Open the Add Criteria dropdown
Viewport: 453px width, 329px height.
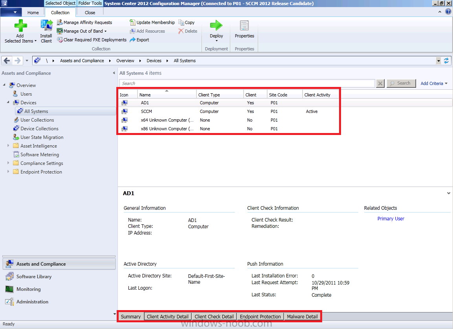pyautogui.click(x=434, y=83)
